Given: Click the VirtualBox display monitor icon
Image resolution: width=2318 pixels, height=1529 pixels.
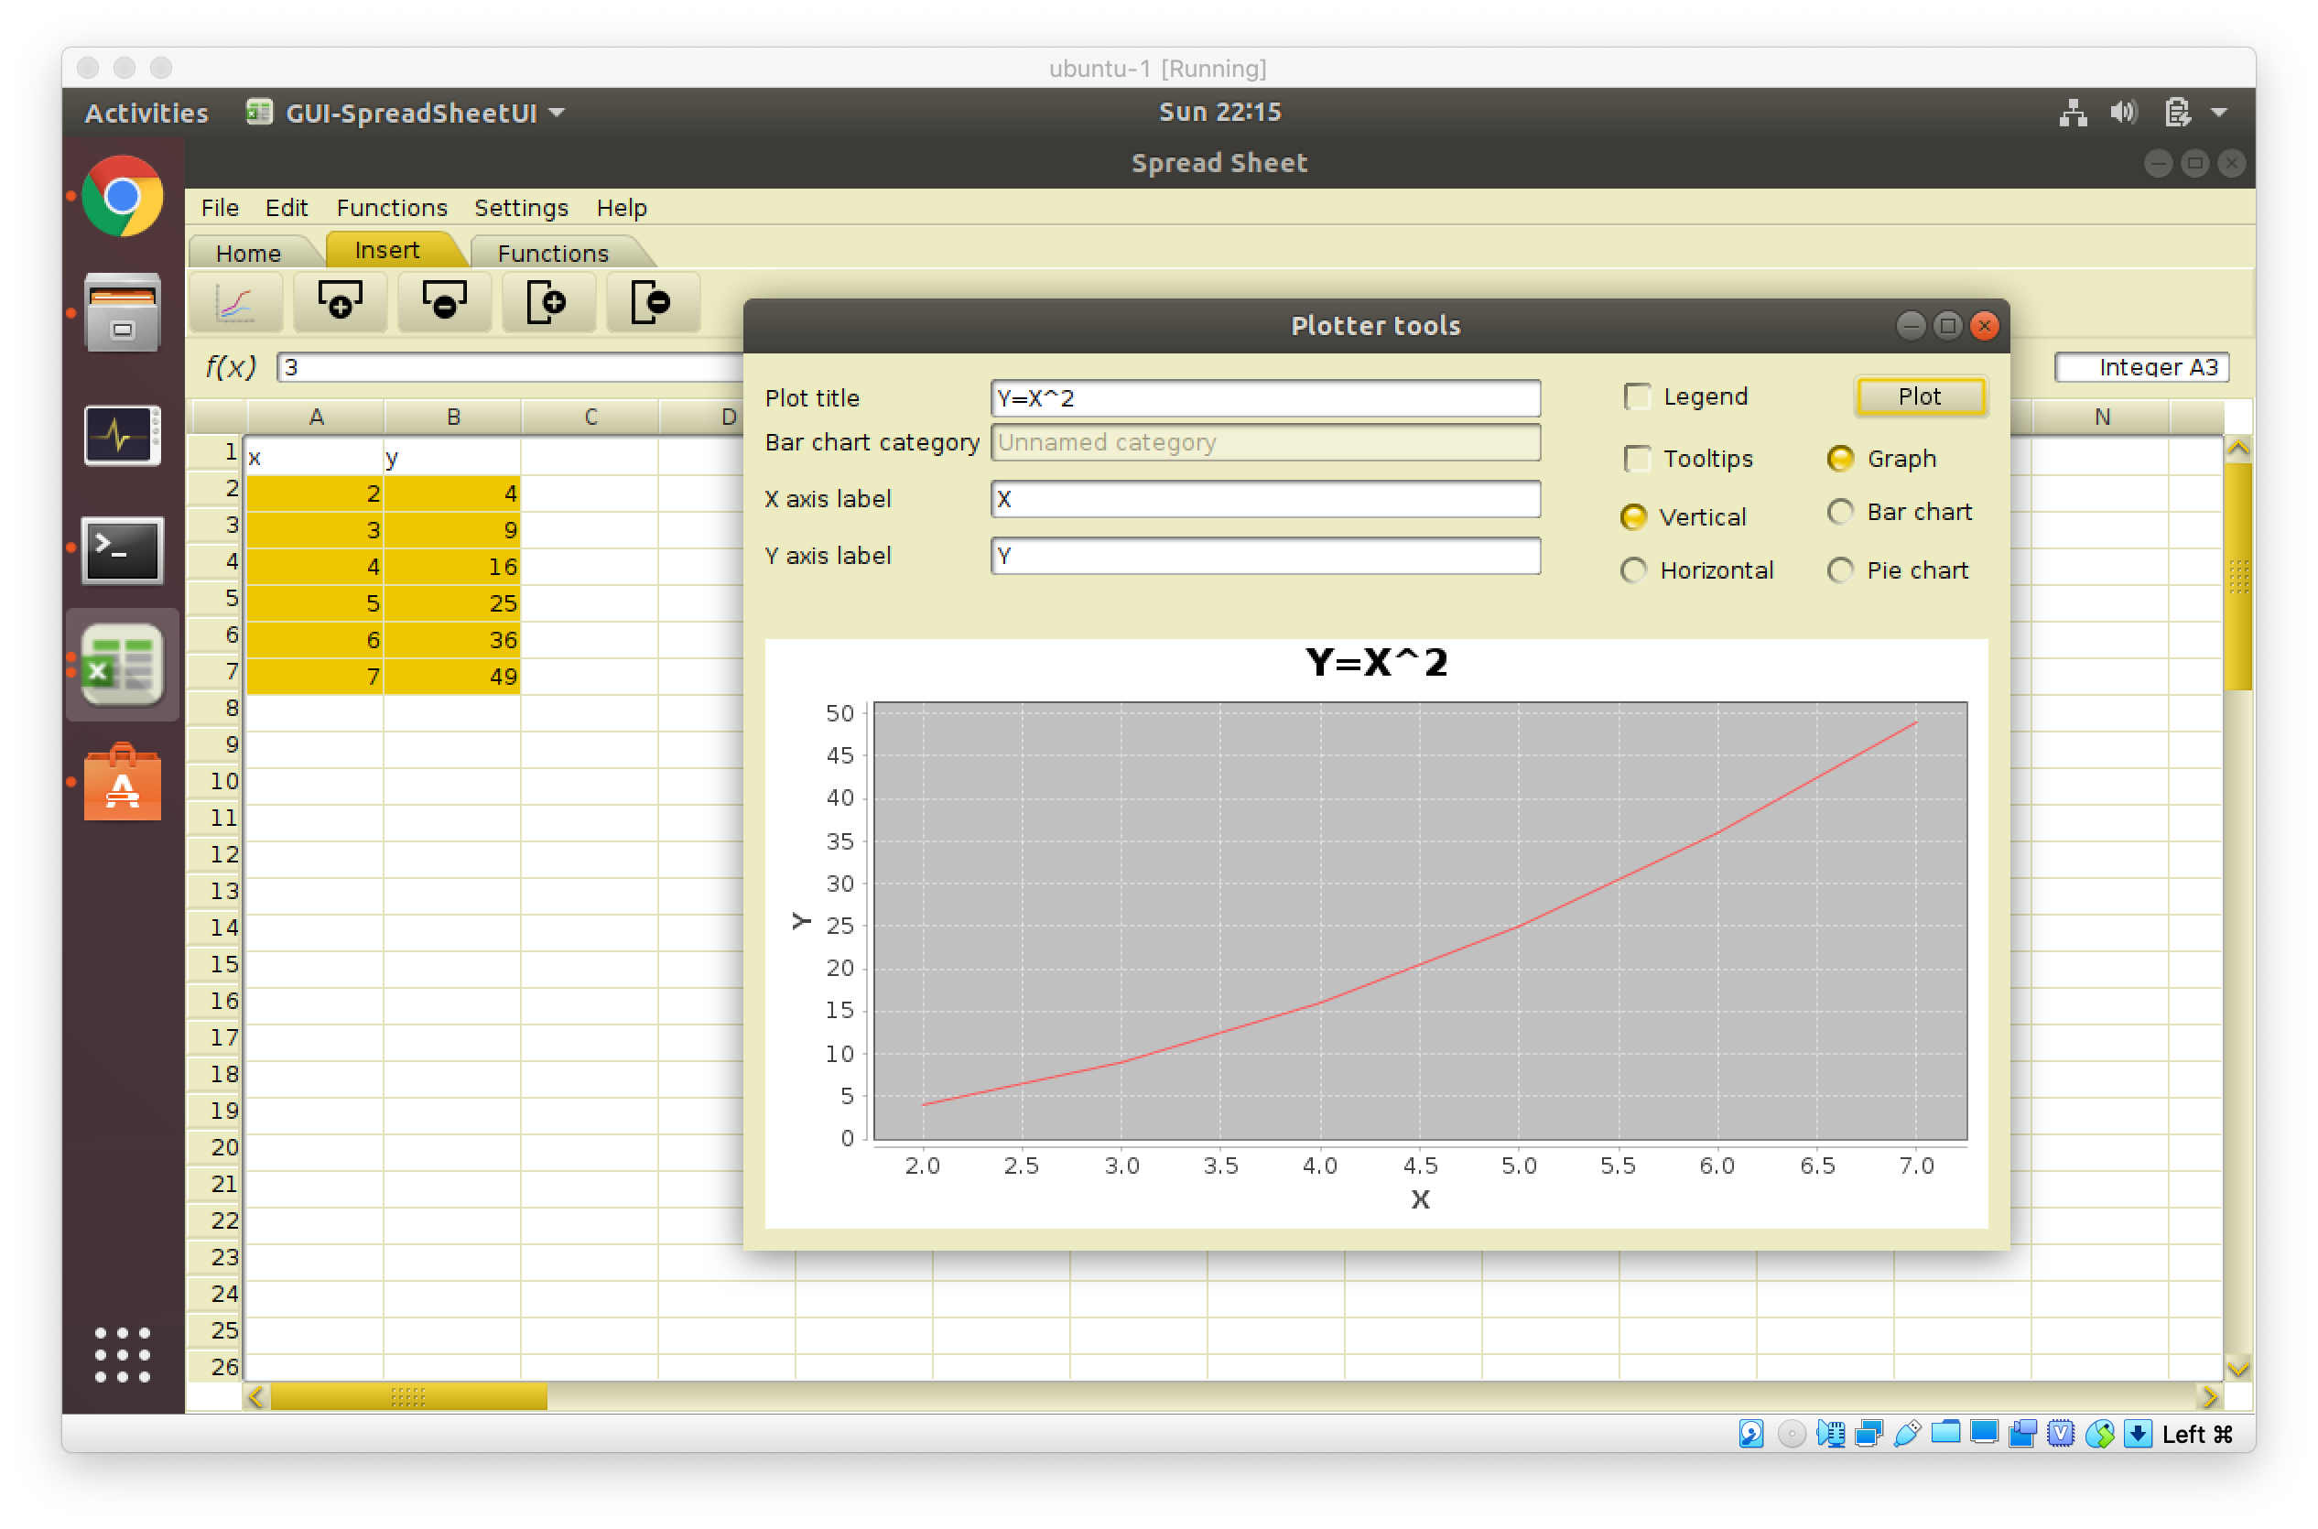Looking at the screenshot, I should coord(1984,1433).
